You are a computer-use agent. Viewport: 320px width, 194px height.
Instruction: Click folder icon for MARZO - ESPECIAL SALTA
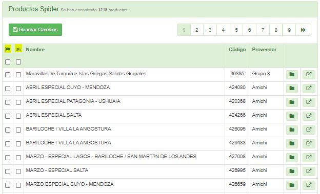292,171
